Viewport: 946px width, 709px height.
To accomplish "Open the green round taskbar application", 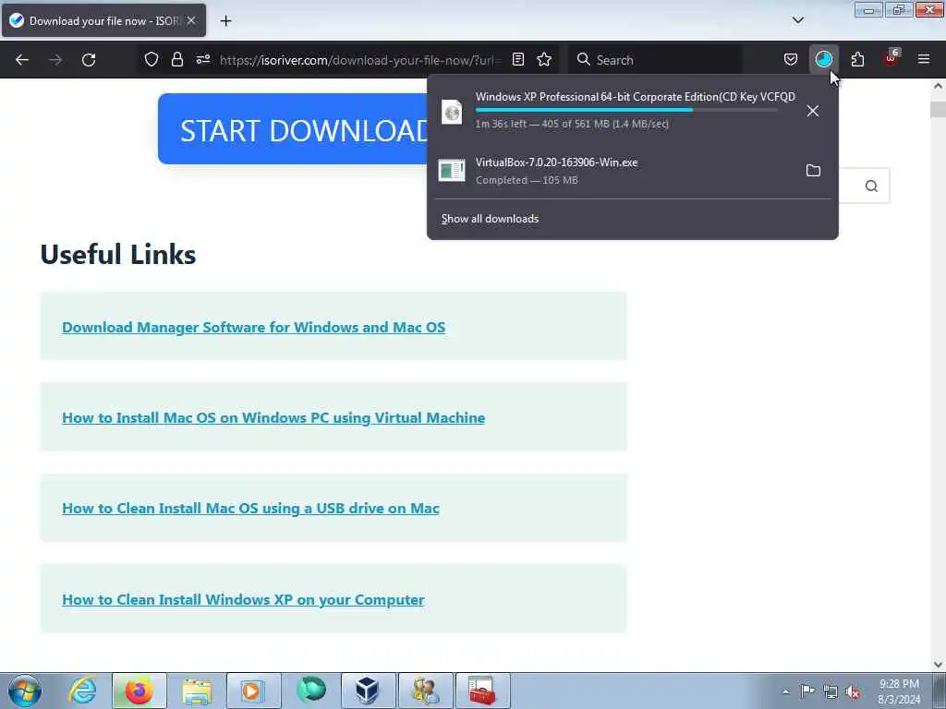I will pos(310,691).
